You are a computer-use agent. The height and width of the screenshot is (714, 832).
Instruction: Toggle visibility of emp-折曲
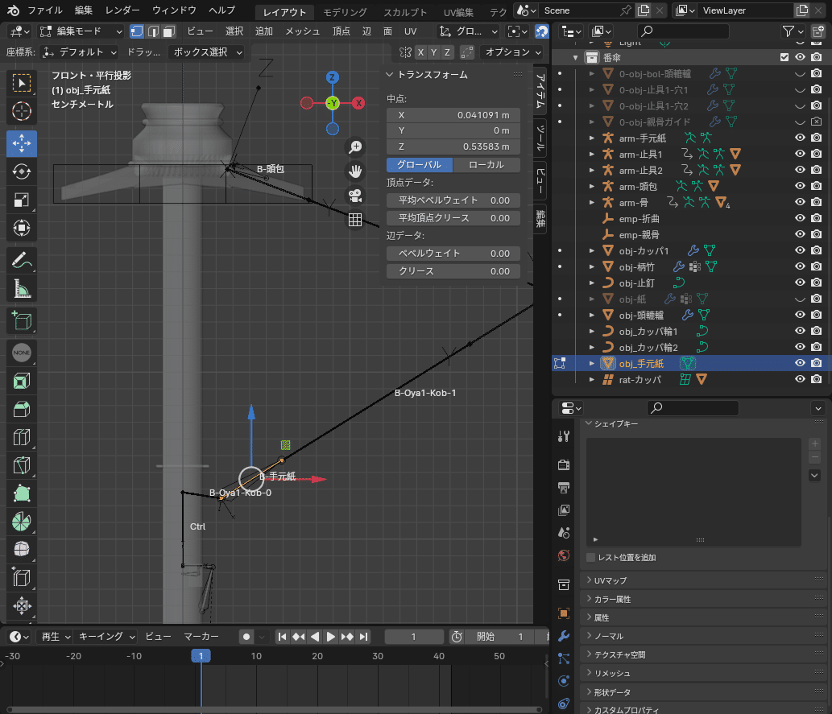point(800,218)
